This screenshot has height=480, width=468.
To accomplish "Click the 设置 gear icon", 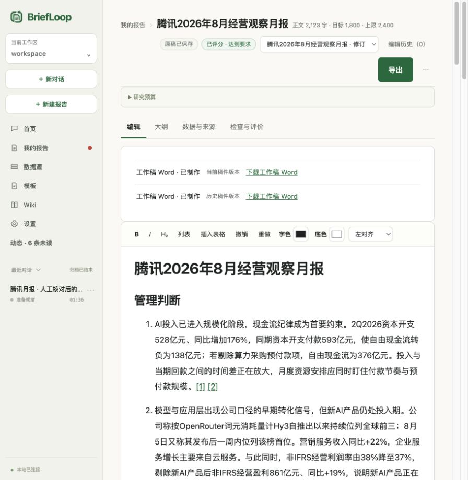I will (14, 224).
